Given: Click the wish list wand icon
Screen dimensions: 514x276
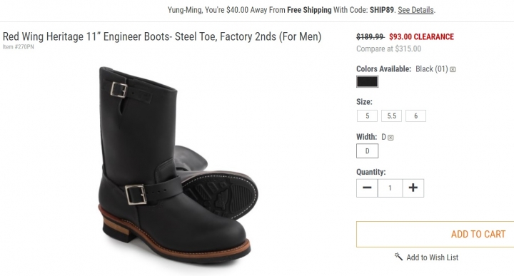Looking at the screenshot, I should (x=398, y=256).
